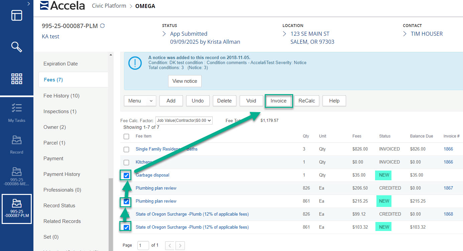
Task: Open My Tasks from the sidebar
Action: (x=17, y=112)
